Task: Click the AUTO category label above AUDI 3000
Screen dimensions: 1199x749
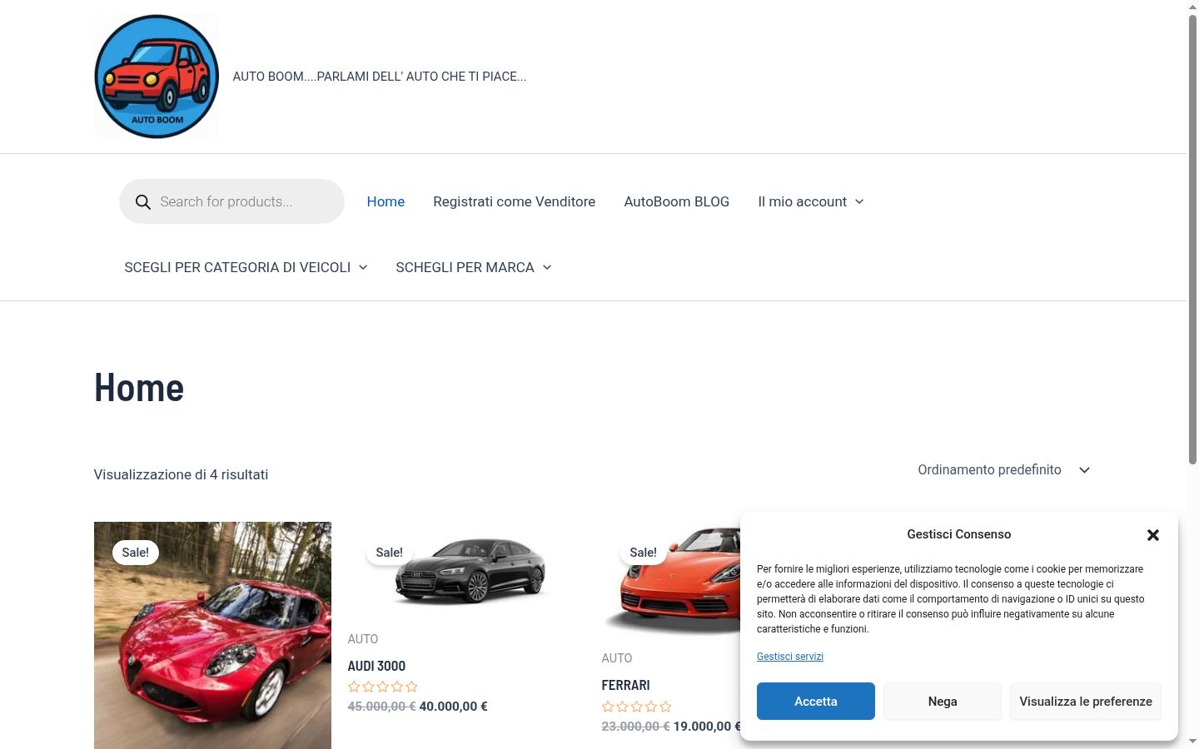Action: pos(363,639)
